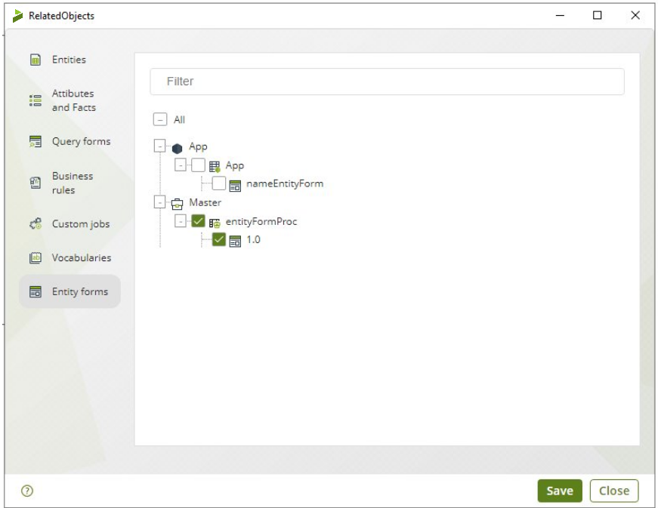Image resolution: width=658 pixels, height=508 pixels.
Task: Click the Business rules icon
Action: tap(35, 183)
